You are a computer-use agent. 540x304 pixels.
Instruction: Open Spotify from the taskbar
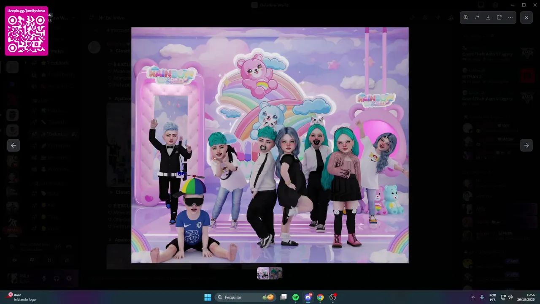(x=296, y=297)
